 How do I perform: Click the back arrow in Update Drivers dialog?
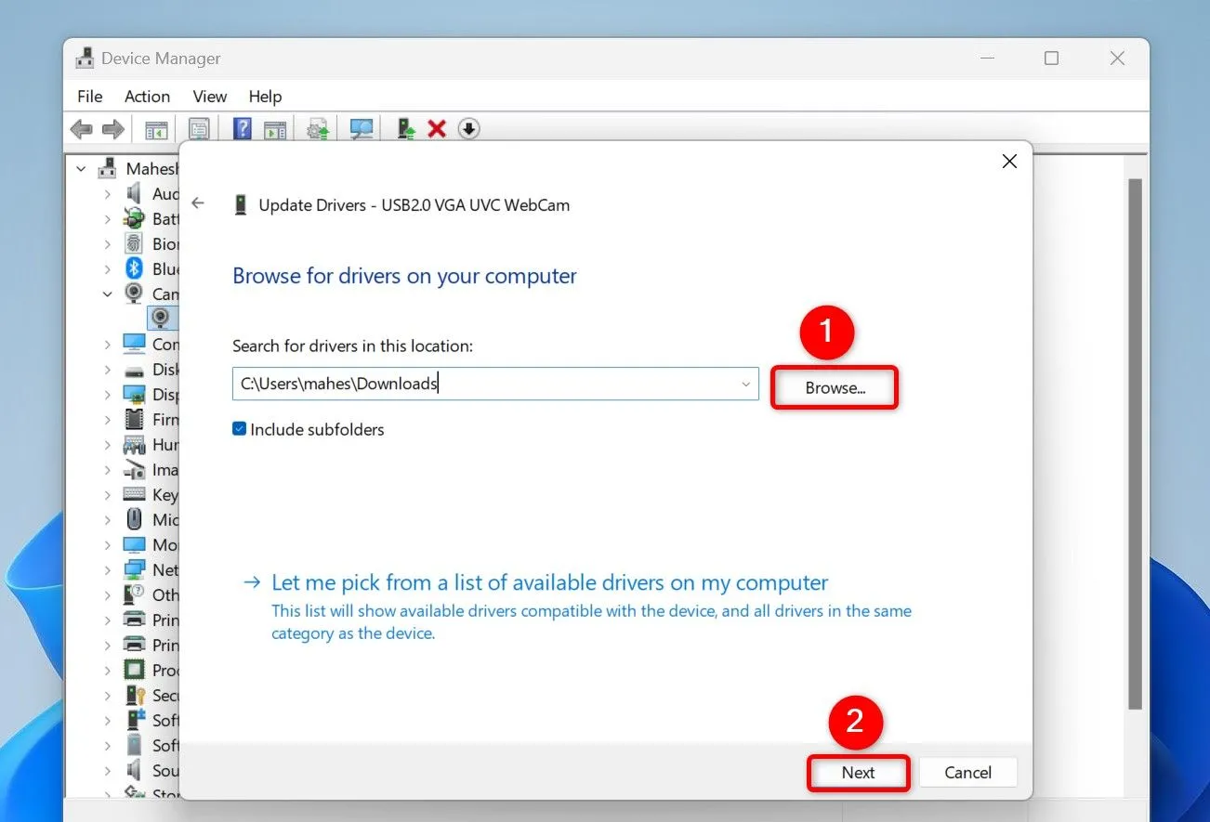(198, 203)
